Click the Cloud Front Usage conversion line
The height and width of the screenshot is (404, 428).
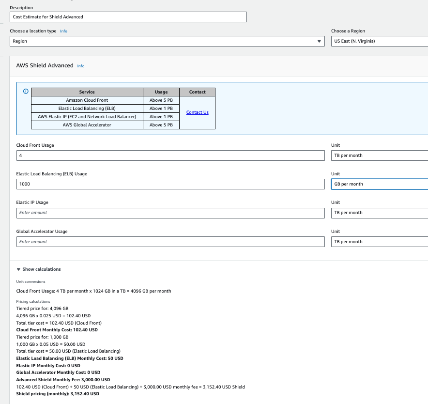click(93, 291)
